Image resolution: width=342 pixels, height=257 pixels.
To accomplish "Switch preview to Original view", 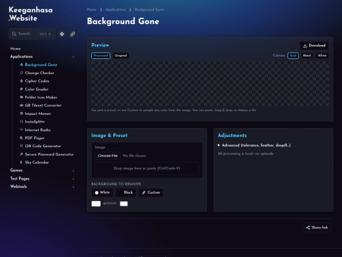I will 121,55.
